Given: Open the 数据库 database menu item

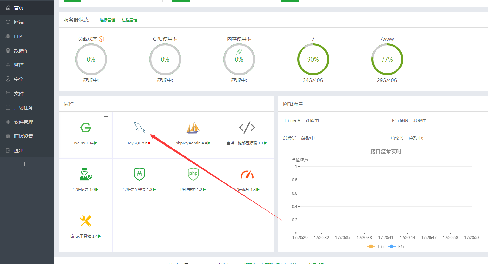Looking at the screenshot, I should point(27,50).
